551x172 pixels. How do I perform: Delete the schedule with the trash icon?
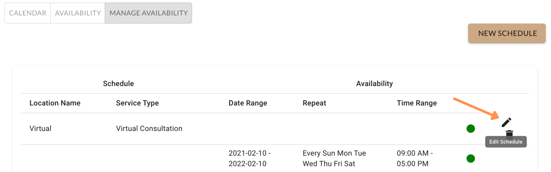(x=509, y=133)
